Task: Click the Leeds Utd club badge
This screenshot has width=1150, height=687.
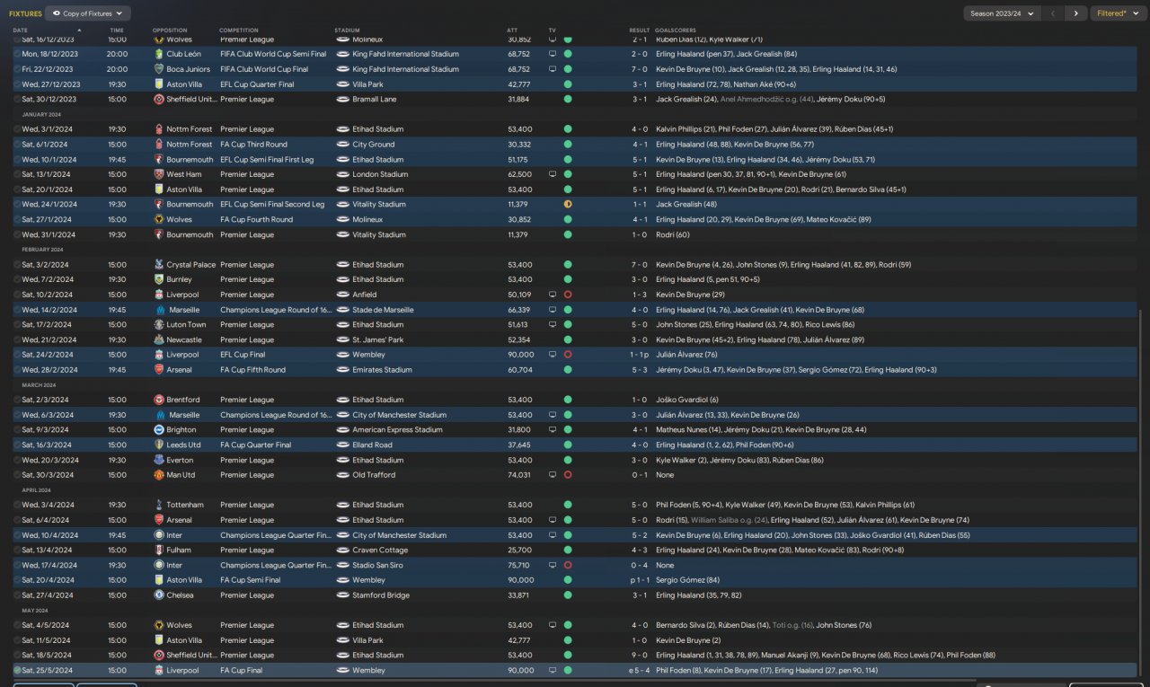Action: click(x=159, y=445)
